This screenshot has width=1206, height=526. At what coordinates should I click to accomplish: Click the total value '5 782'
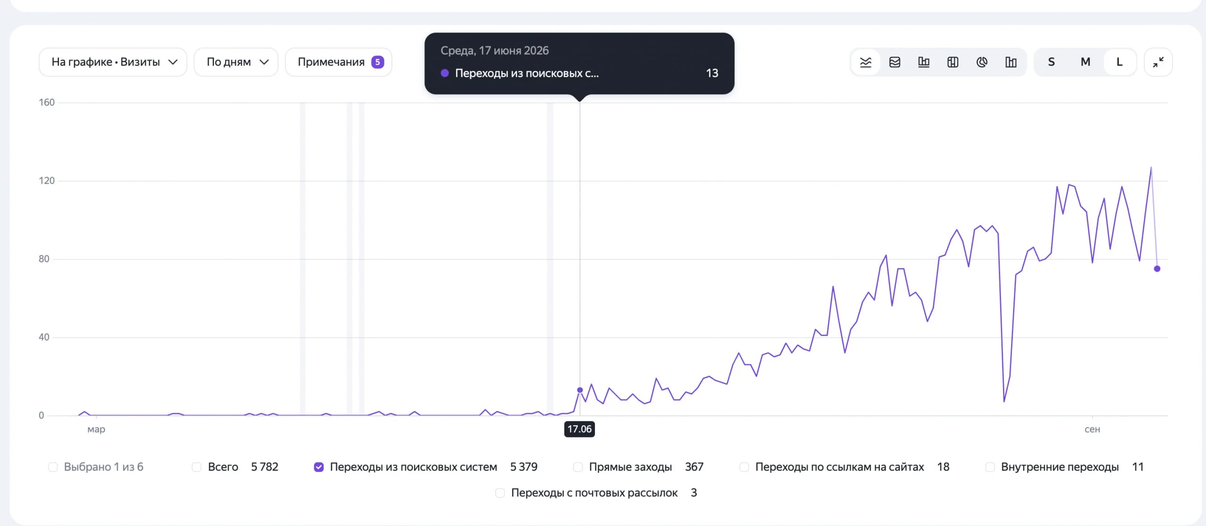click(x=264, y=467)
